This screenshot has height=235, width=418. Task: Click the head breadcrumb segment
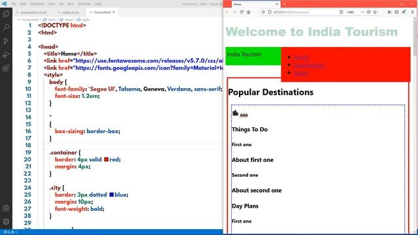69,20
